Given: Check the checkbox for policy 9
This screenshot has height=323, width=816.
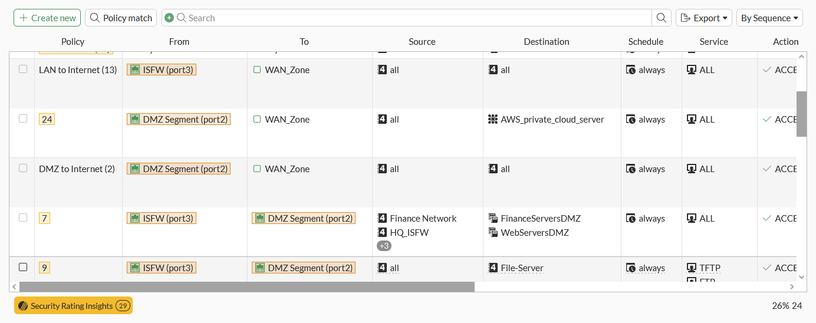Looking at the screenshot, I should [23, 267].
